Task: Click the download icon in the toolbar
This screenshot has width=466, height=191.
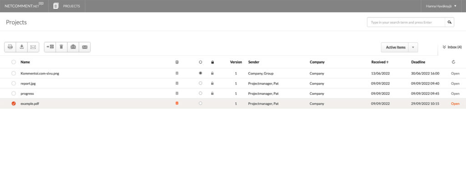Action: pos(21,47)
